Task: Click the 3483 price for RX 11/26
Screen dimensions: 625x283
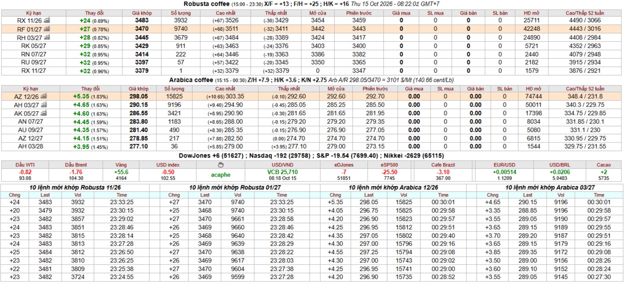Action: pyautogui.click(x=142, y=21)
